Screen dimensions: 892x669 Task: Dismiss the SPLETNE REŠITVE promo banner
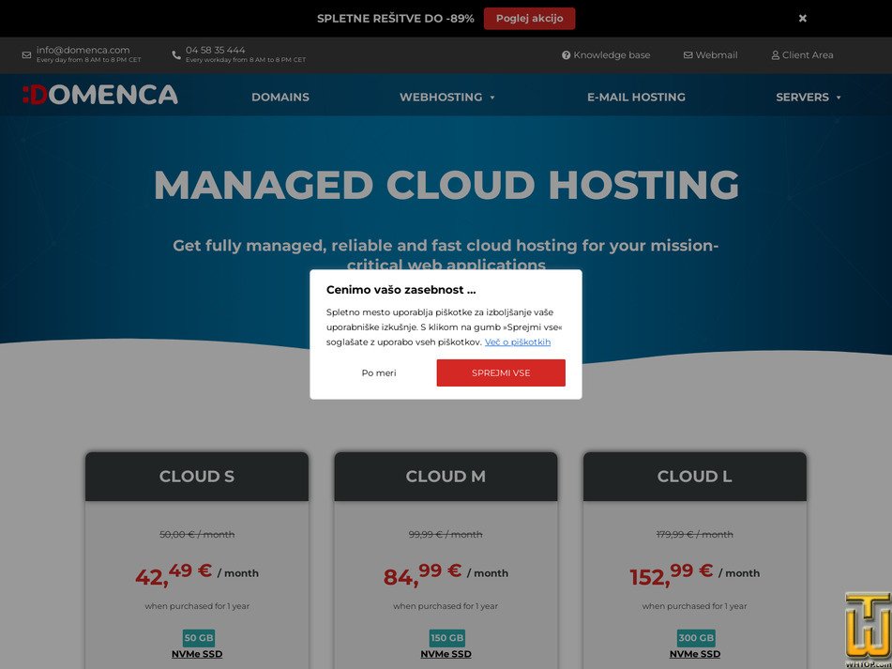802,18
